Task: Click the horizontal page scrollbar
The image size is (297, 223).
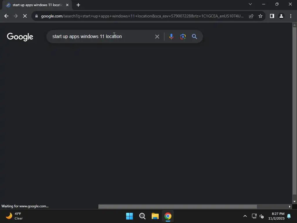Action: pyautogui.click(x=178, y=206)
